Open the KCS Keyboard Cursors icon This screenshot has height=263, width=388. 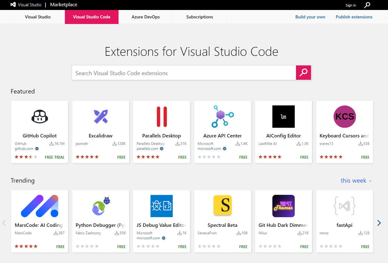(x=345, y=117)
